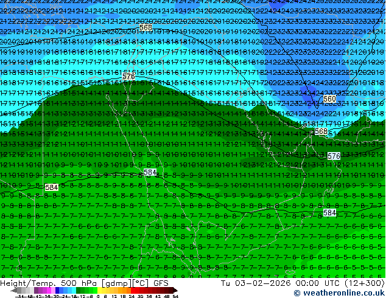
Task: Click the 'GFS' model label
Action: [161, 283]
